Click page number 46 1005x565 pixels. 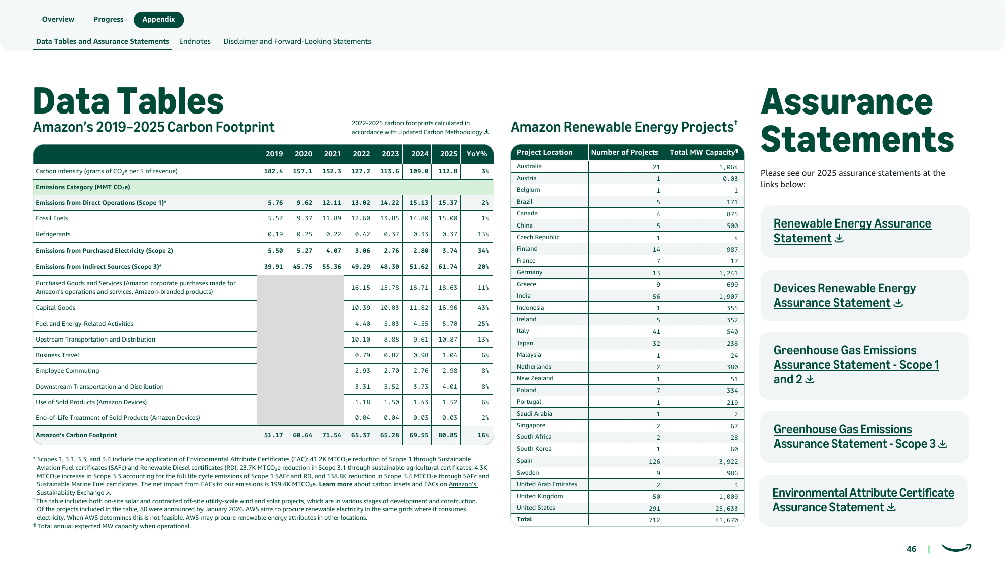pyautogui.click(x=911, y=549)
